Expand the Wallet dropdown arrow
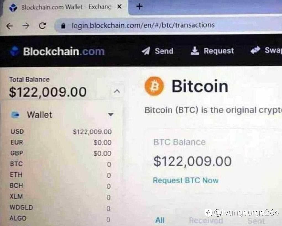This screenshot has width=282, height=226. (111, 115)
